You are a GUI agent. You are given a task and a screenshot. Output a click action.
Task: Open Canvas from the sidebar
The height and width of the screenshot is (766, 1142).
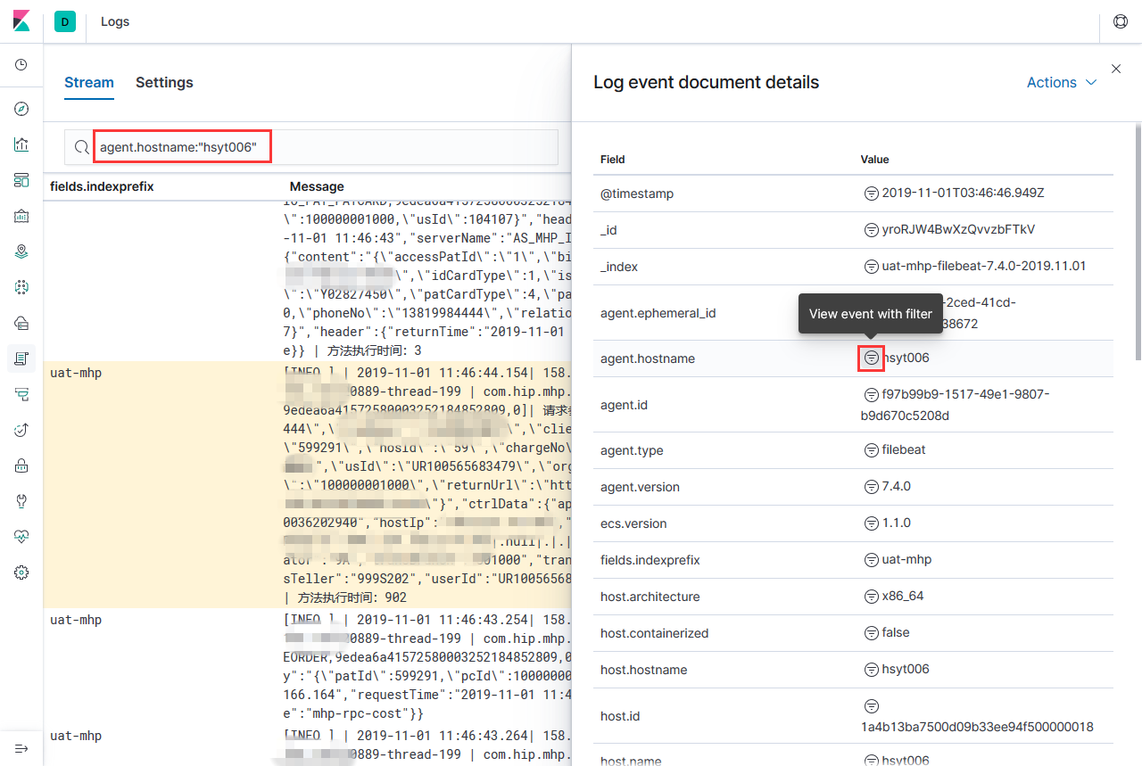click(x=21, y=216)
